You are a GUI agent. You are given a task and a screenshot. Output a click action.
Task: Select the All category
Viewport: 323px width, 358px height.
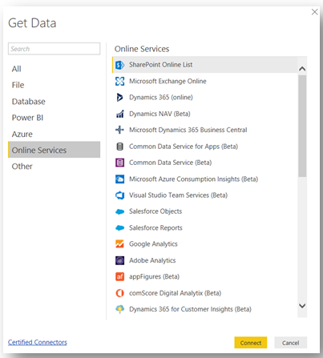[x=54, y=69]
